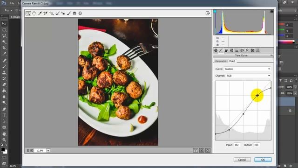The width and height of the screenshot is (298, 168).
Task: Click the Cancel button
Action: click(x=242, y=160)
